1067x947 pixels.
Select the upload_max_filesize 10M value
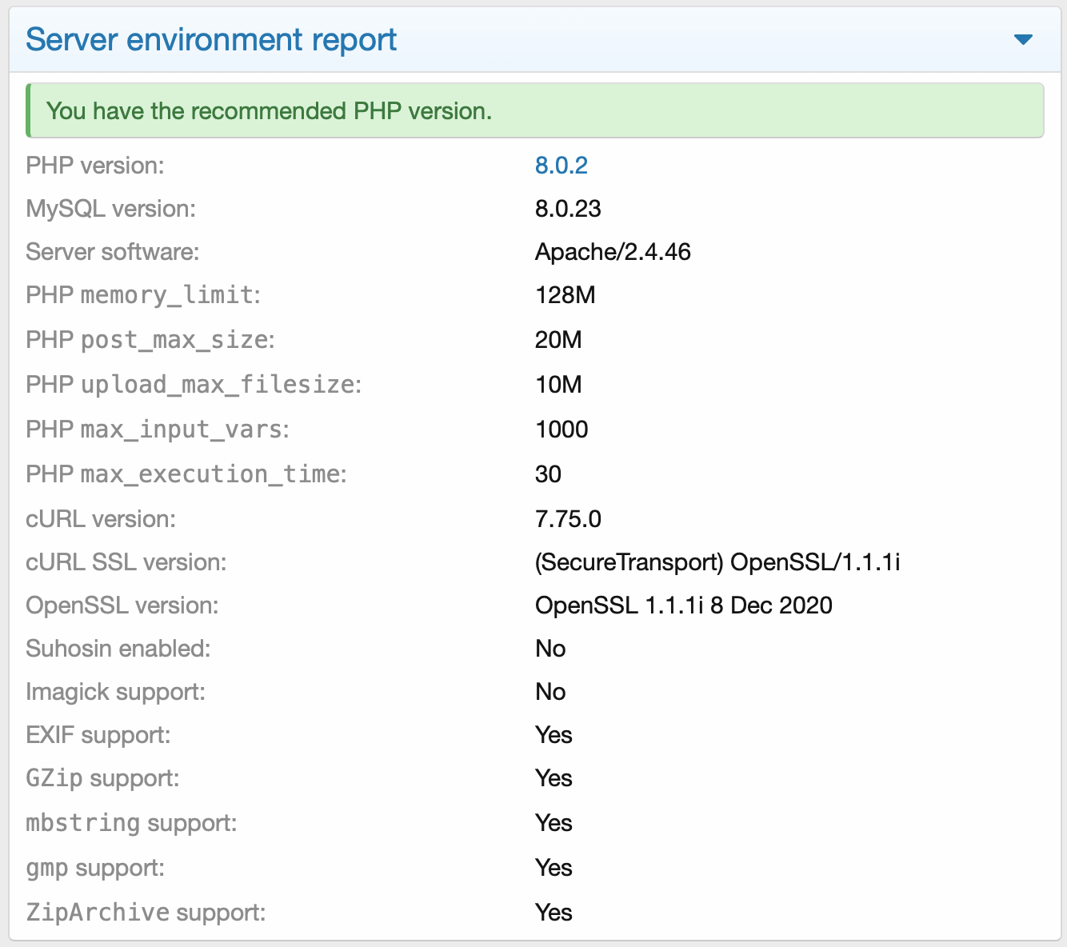(557, 384)
